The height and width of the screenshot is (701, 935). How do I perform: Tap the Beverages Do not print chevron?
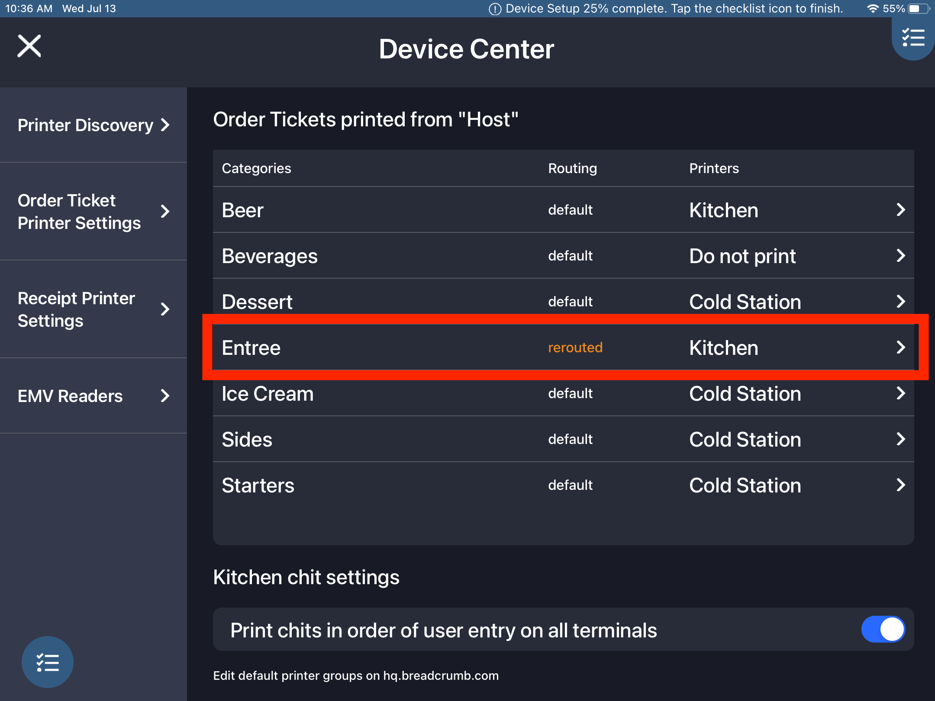pyautogui.click(x=902, y=256)
